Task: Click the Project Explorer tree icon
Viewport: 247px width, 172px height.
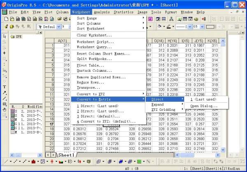Action: pos(171,19)
